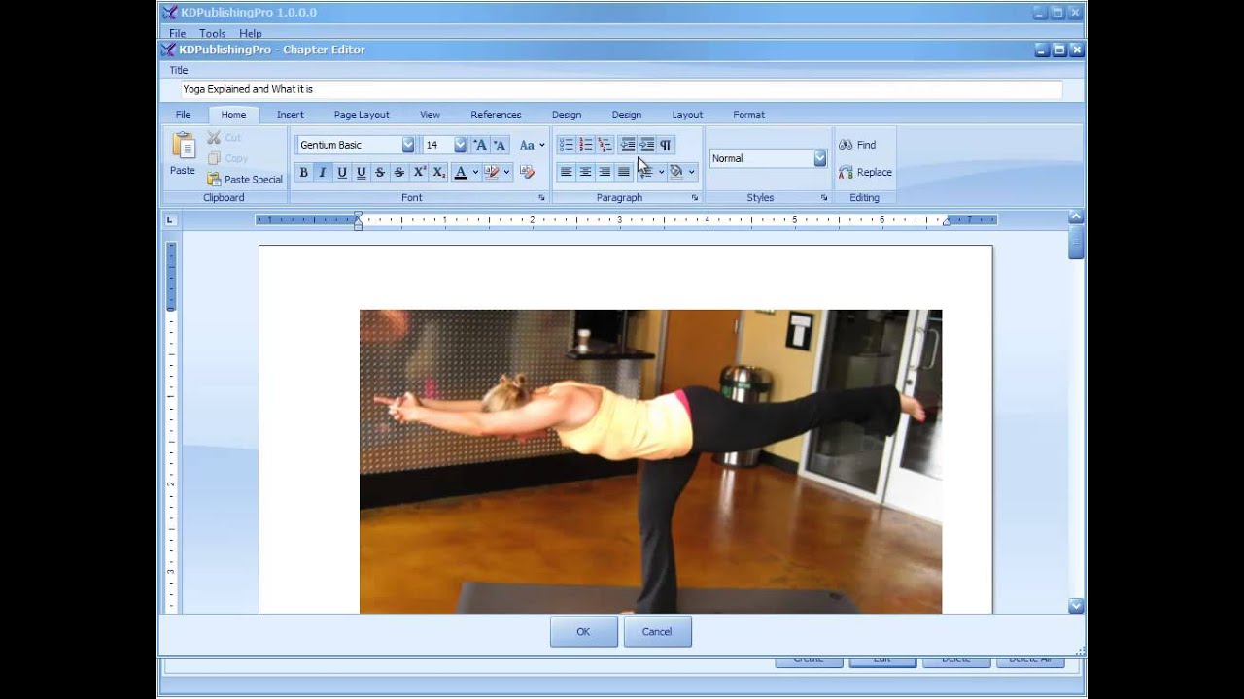Toggle double strikethrough formatting
Screen dimensions: 1244x699
click(x=399, y=173)
